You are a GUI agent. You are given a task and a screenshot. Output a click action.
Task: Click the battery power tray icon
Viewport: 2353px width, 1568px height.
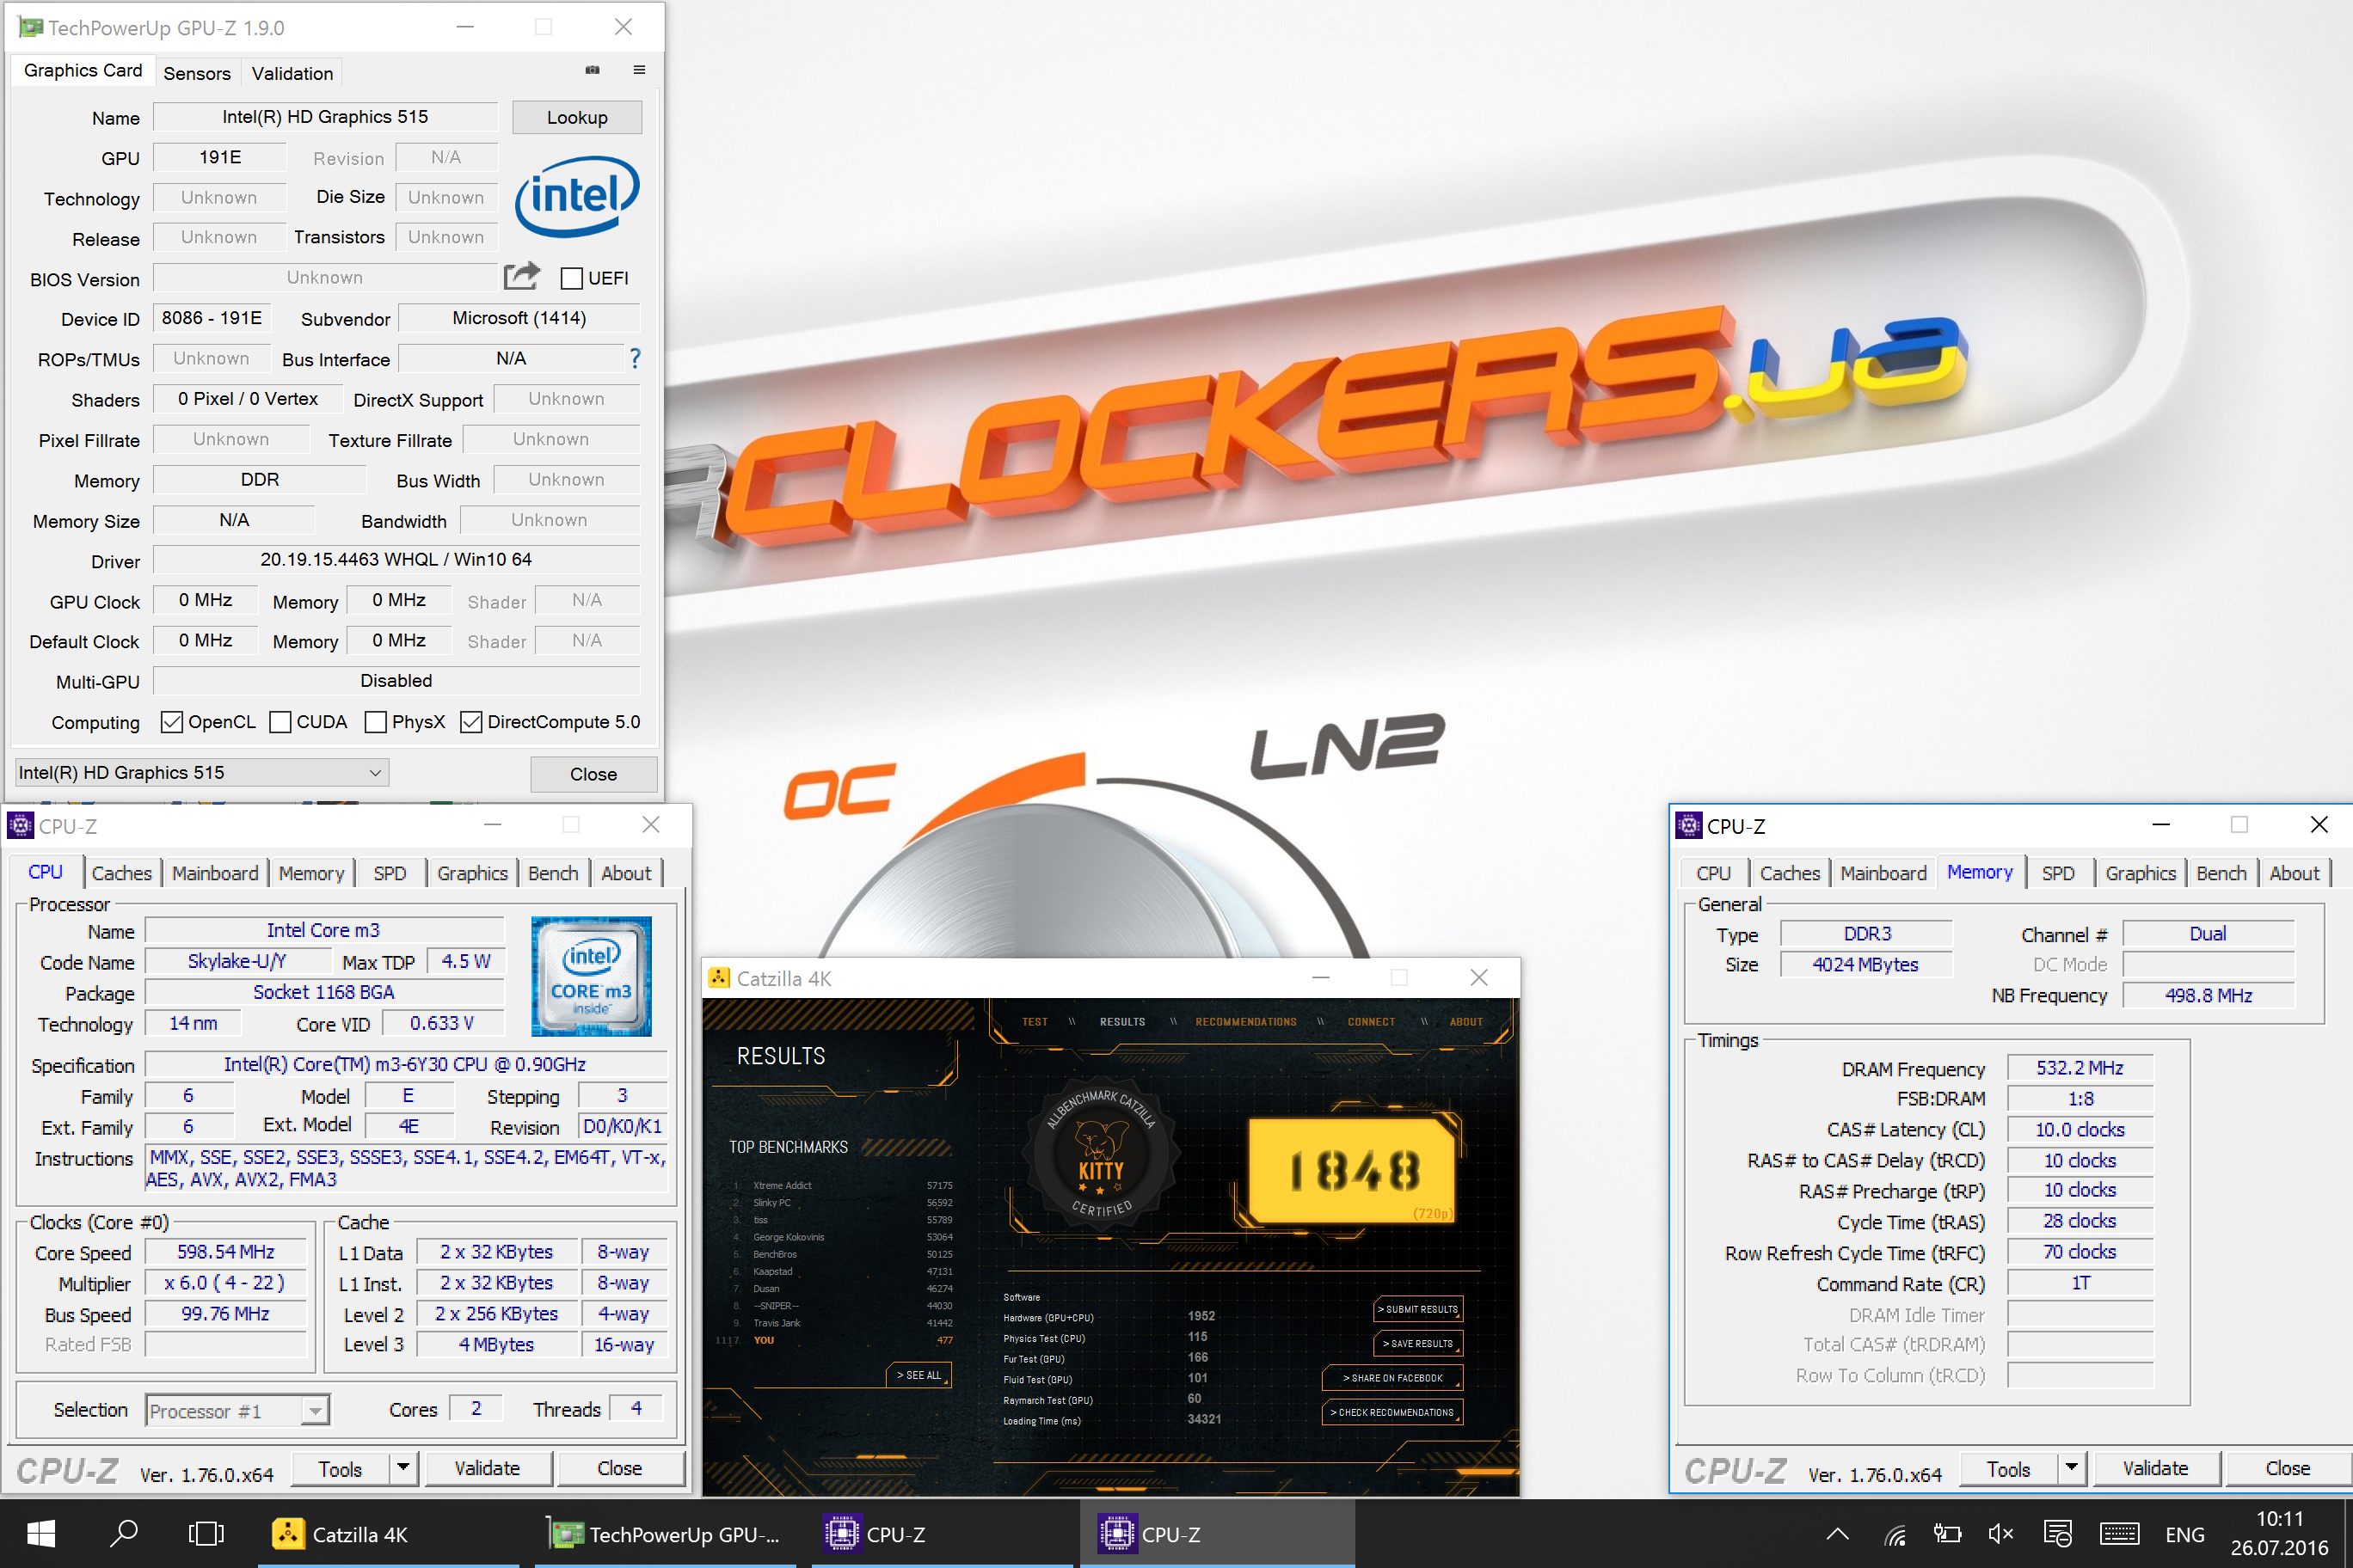(1947, 1534)
